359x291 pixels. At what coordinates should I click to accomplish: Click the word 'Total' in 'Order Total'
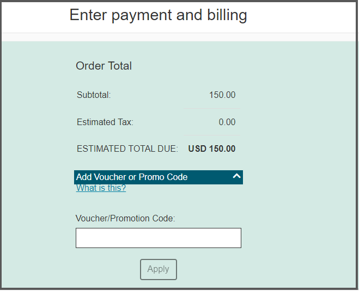pos(120,66)
